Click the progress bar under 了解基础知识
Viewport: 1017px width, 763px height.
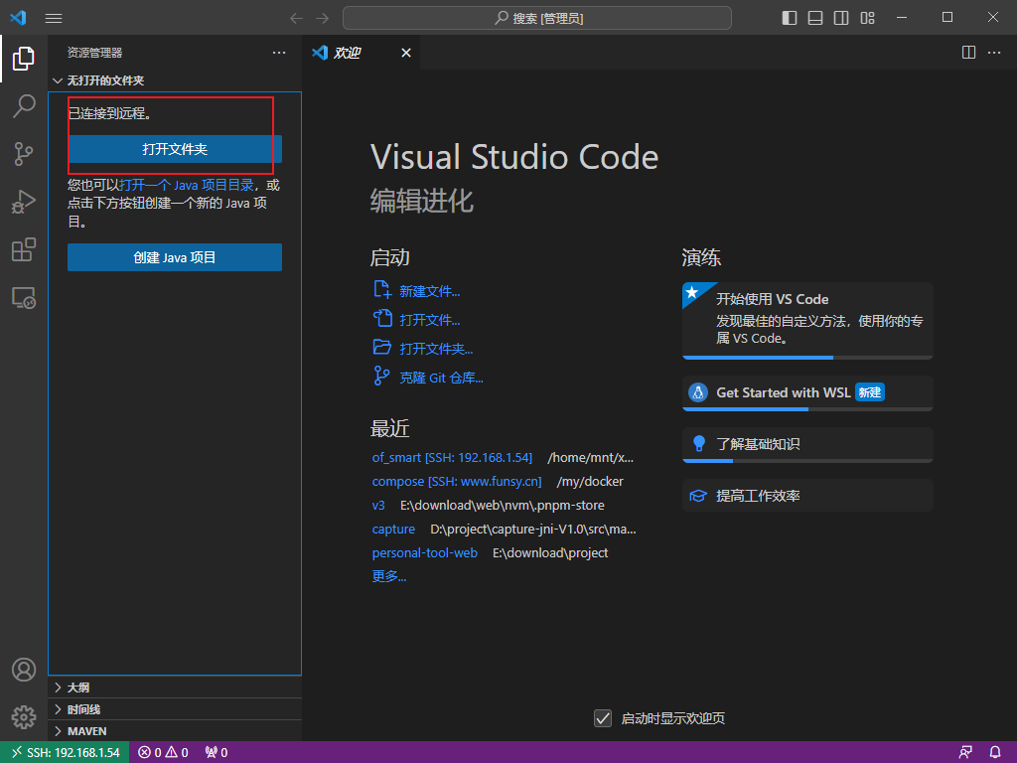807,461
